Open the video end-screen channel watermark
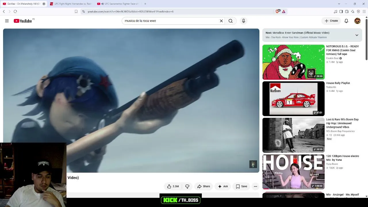 click(253, 164)
